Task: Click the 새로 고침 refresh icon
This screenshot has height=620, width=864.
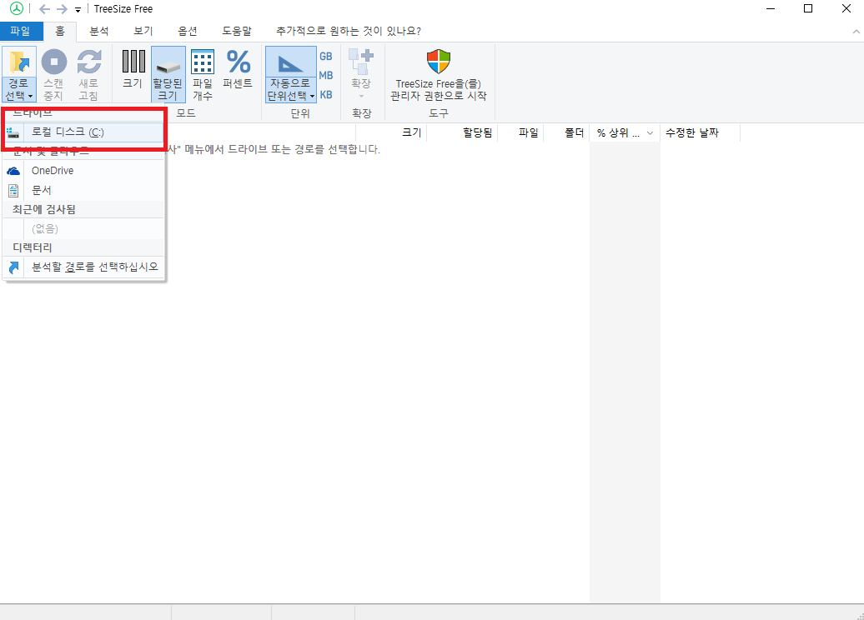Action: coord(88,62)
